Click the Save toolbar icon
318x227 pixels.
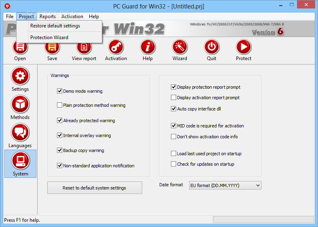coord(52,48)
